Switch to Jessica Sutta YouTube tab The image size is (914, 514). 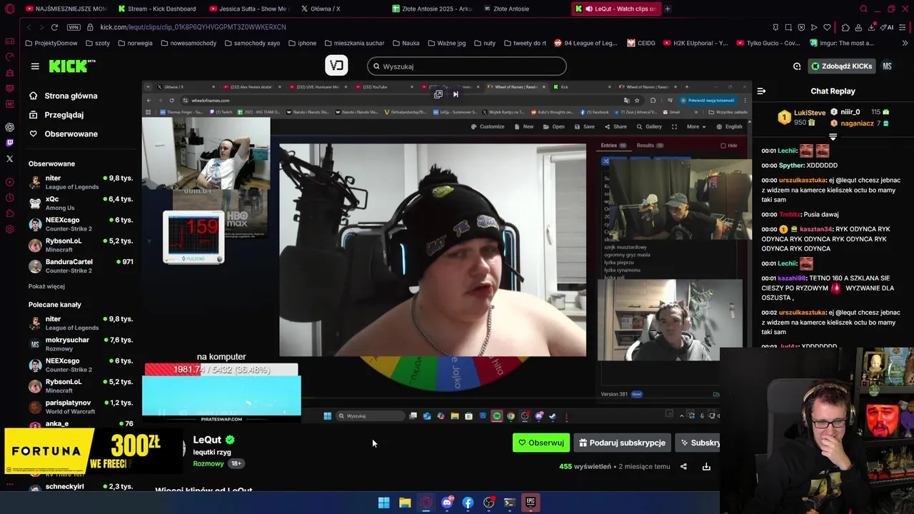click(250, 9)
